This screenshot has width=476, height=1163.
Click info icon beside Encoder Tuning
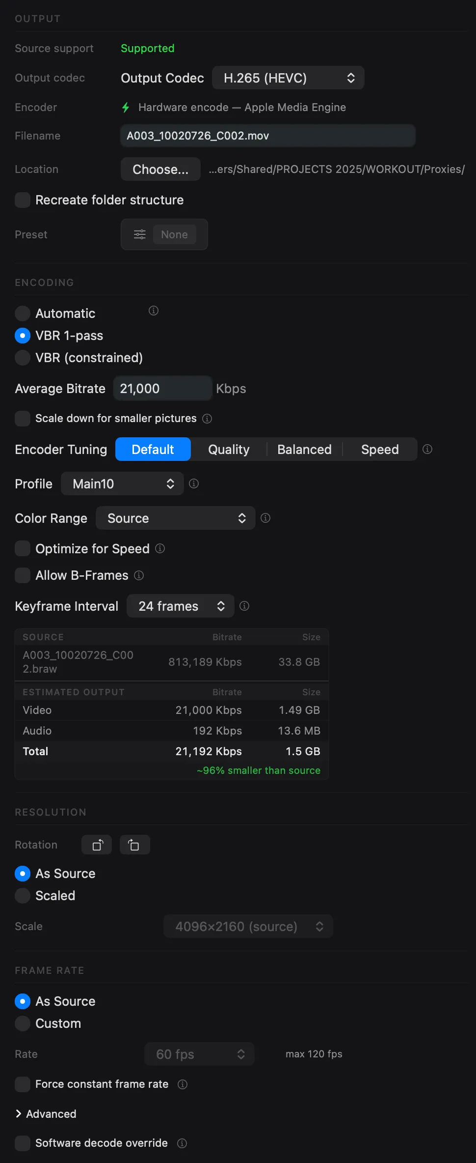point(427,449)
